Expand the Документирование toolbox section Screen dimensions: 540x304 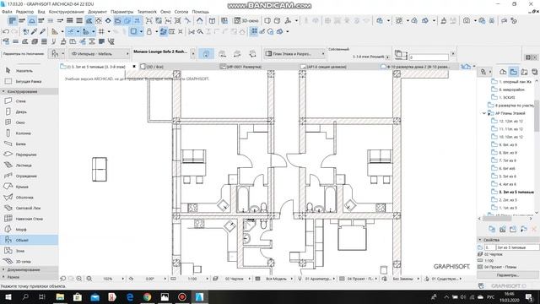coord(3,269)
